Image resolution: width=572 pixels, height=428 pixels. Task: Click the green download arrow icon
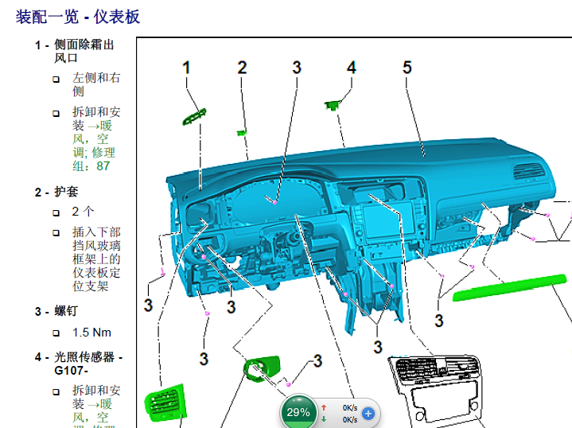pos(324,419)
